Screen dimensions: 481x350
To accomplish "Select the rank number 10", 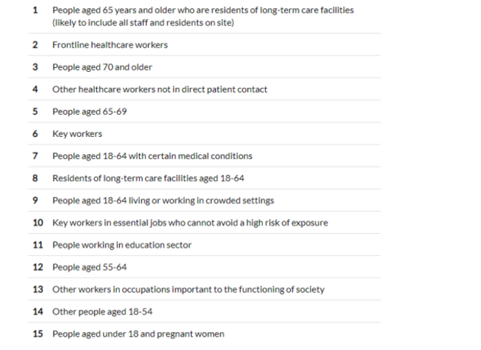I will click(x=38, y=223).
